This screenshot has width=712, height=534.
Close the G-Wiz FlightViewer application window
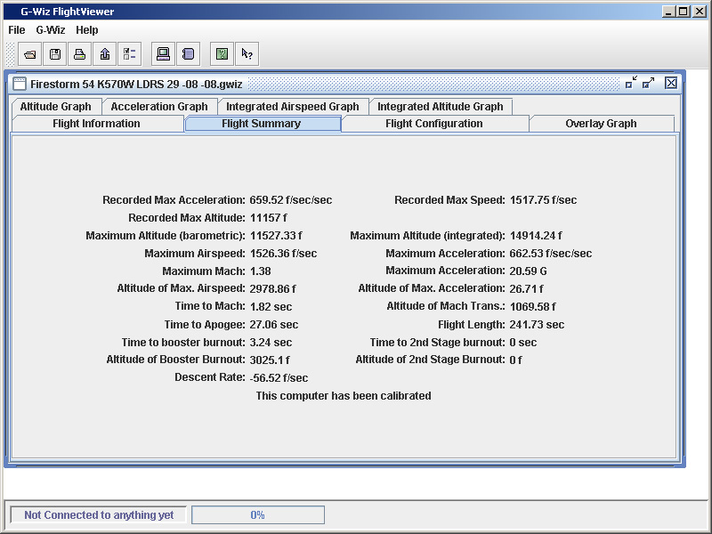coord(700,12)
